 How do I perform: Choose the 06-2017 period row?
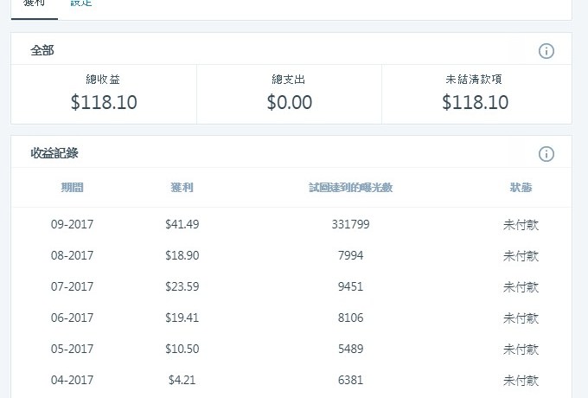(x=73, y=318)
